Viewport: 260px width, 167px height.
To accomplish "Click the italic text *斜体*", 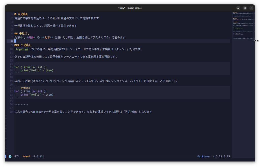I will (31, 38).
